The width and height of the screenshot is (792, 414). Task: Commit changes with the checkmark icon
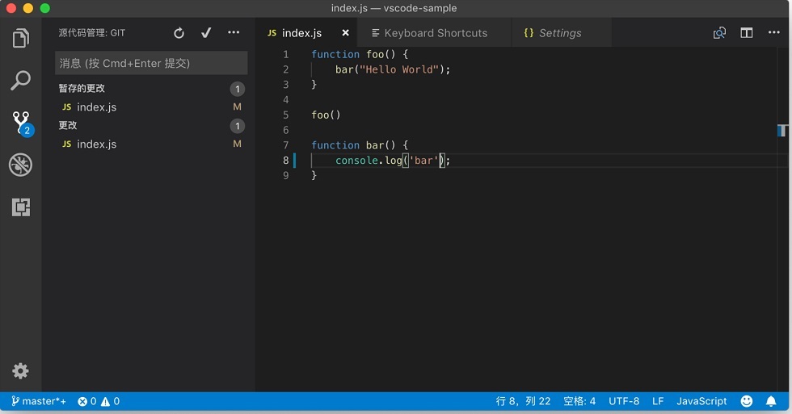point(206,33)
